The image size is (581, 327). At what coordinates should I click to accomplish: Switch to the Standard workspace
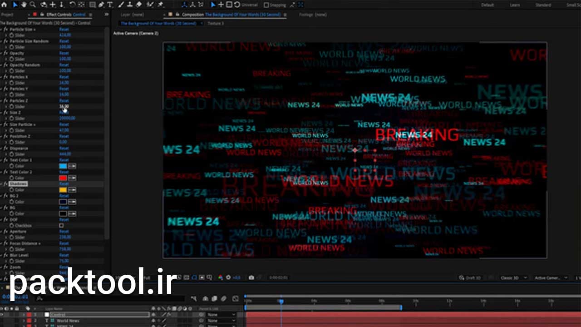click(x=543, y=5)
